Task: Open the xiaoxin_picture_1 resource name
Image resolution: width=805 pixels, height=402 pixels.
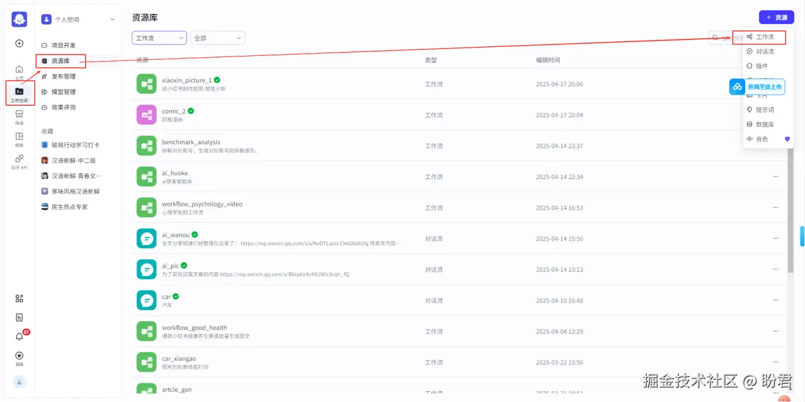Action: pyautogui.click(x=187, y=80)
